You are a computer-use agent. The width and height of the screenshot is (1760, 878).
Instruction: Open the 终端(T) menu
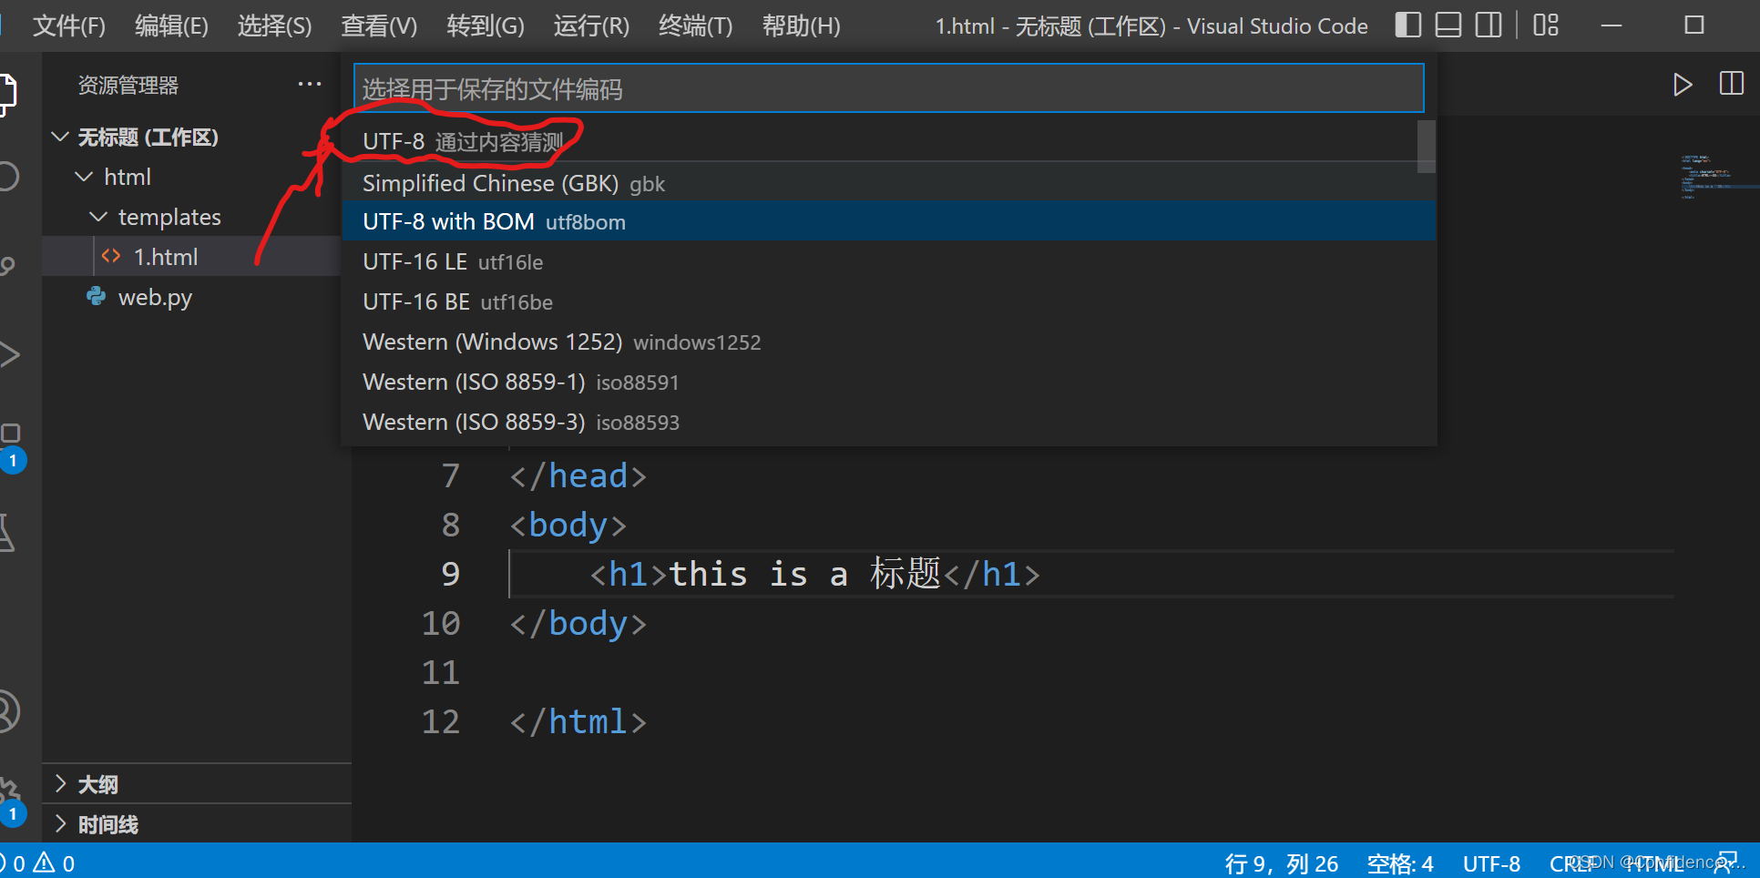tap(694, 26)
